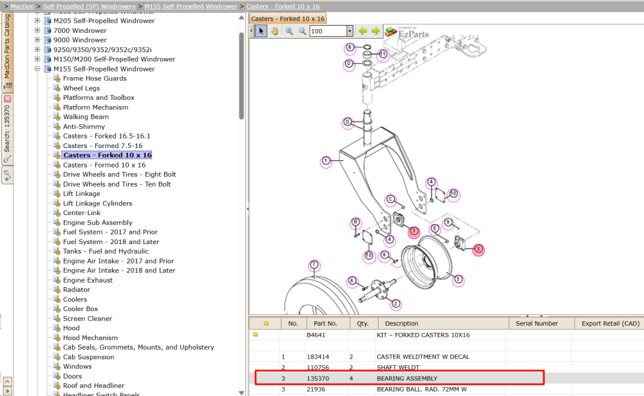Screen dimensions: 644x396
Task: Click the note icon beside B4641
Action: 256,335
